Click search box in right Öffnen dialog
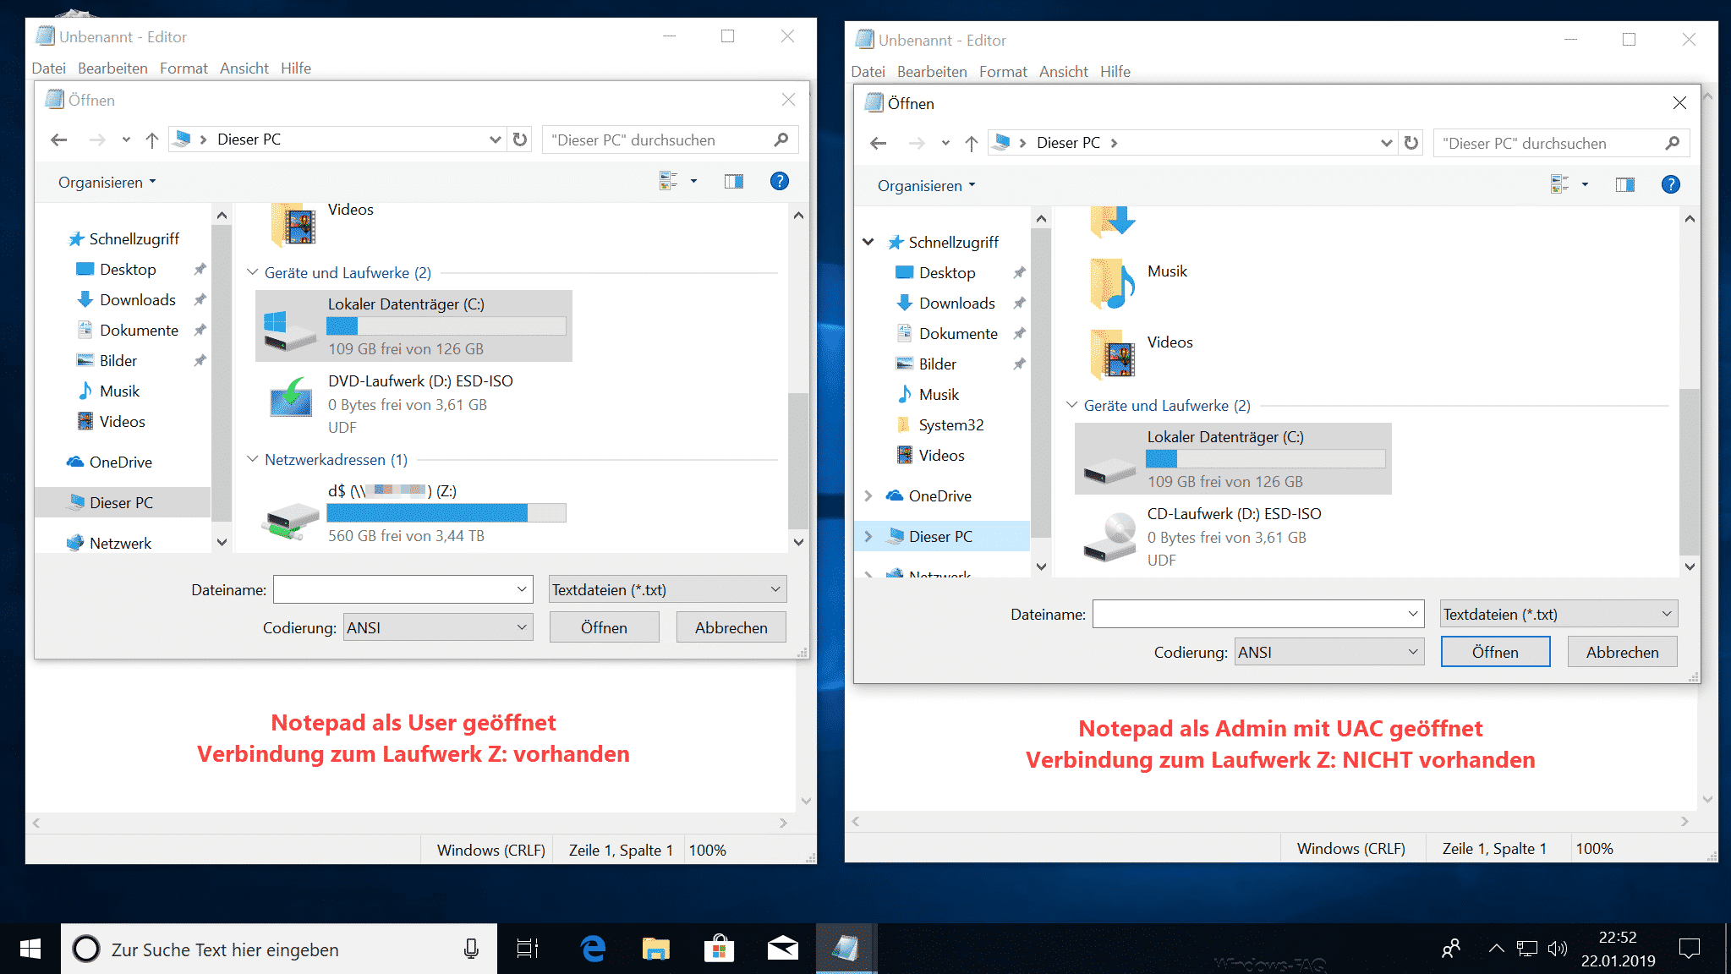The height and width of the screenshot is (974, 1731). click(x=1561, y=144)
